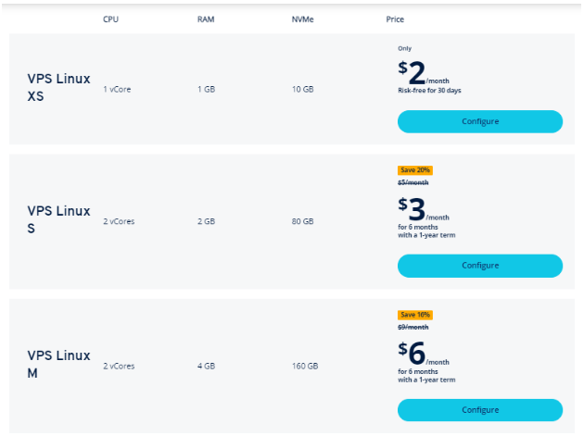Screen dimensions: 584x436
Task: Click the CPU column header
Action: coord(110,19)
